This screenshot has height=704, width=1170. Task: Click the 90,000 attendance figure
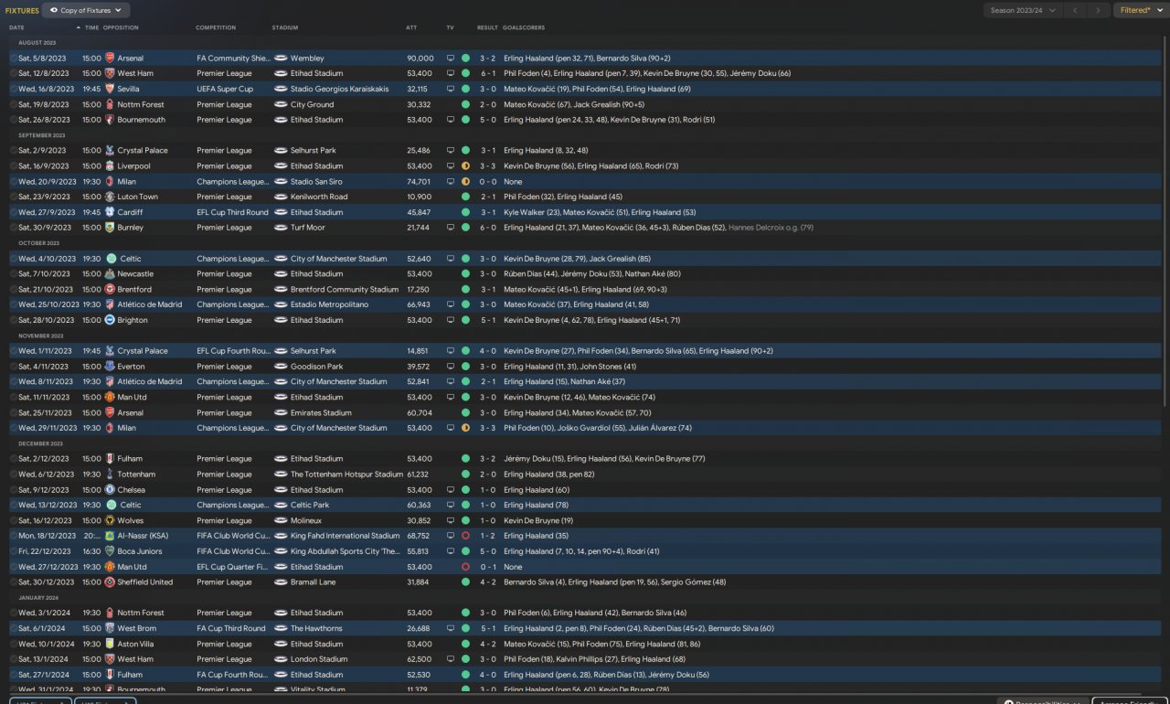click(x=420, y=59)
